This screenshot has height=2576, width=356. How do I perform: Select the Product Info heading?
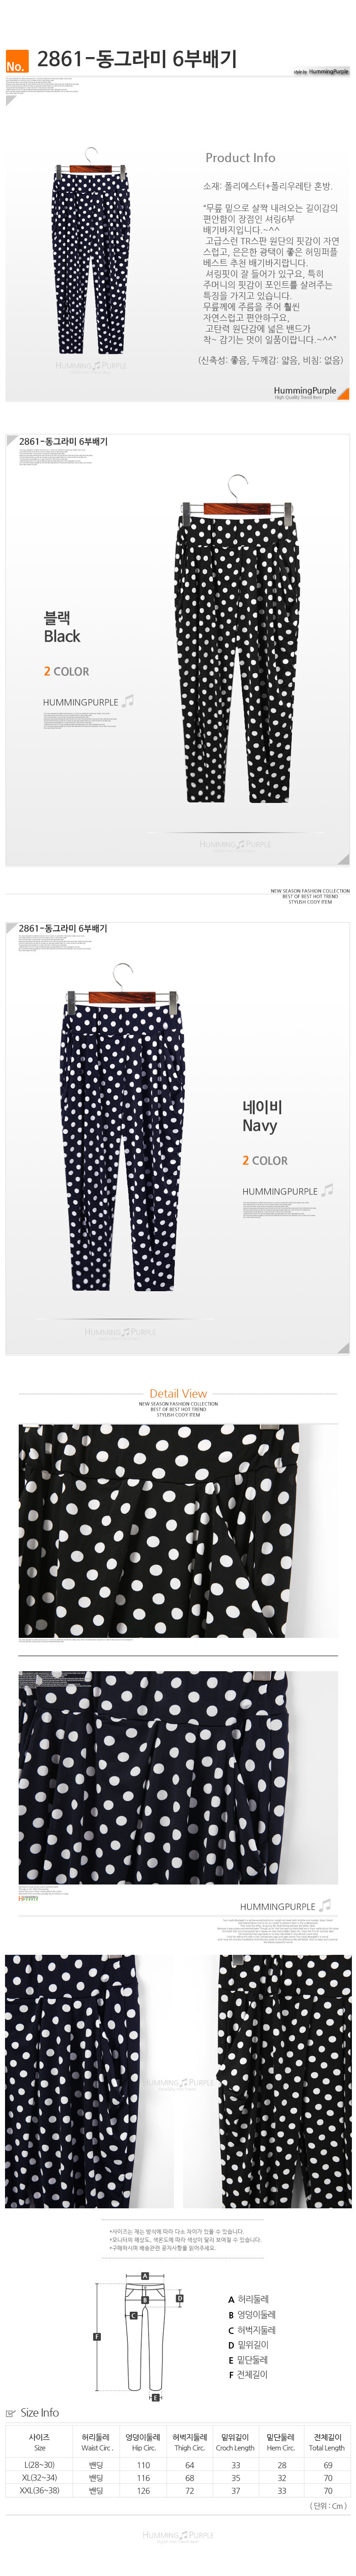(240, 158)
